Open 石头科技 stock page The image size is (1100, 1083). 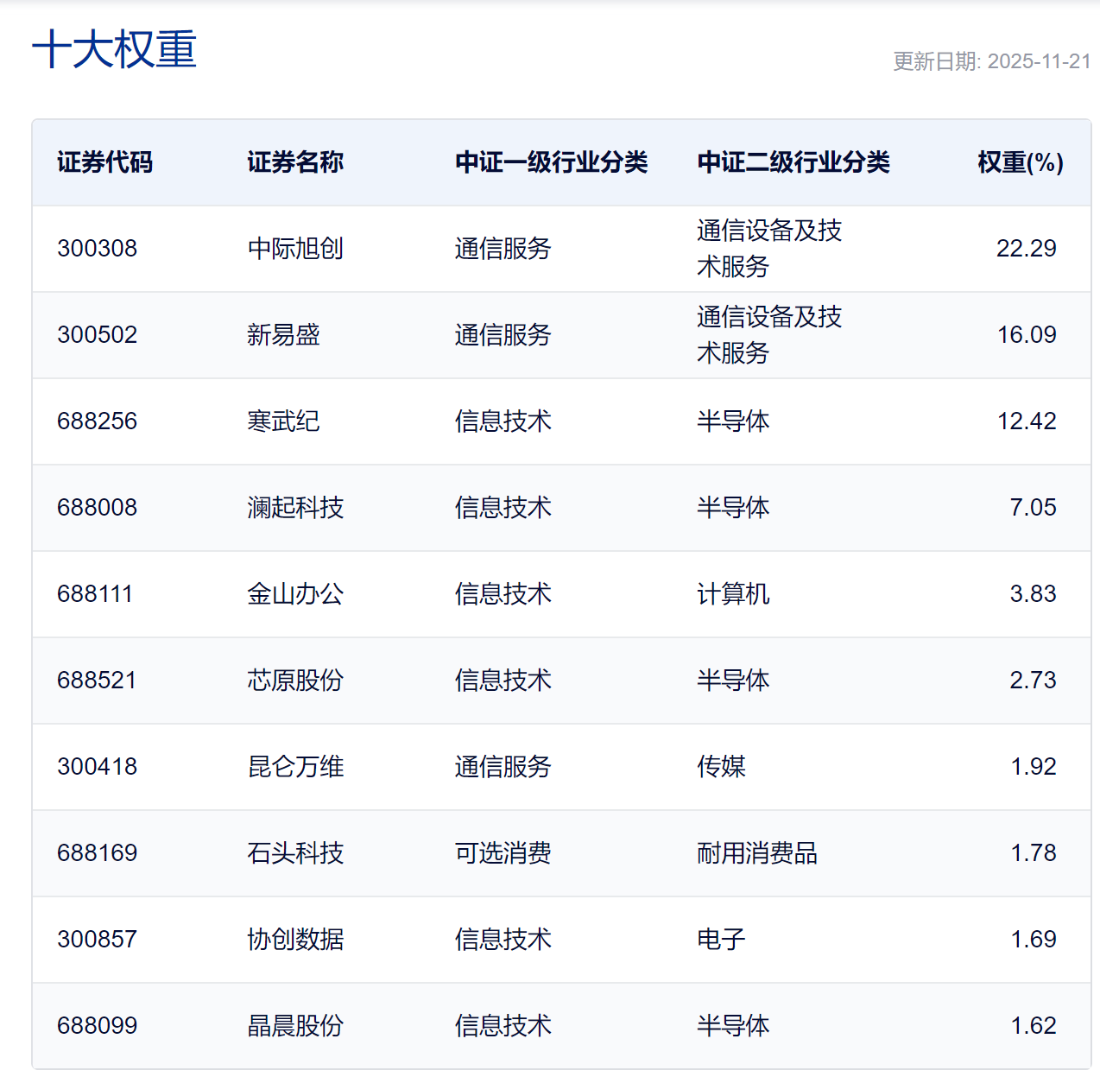tap(294, 853)
